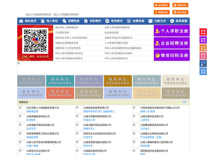Open 付款方式 in the navigation bar
This screenshot has width=207, height=155.
pos(160,21)
